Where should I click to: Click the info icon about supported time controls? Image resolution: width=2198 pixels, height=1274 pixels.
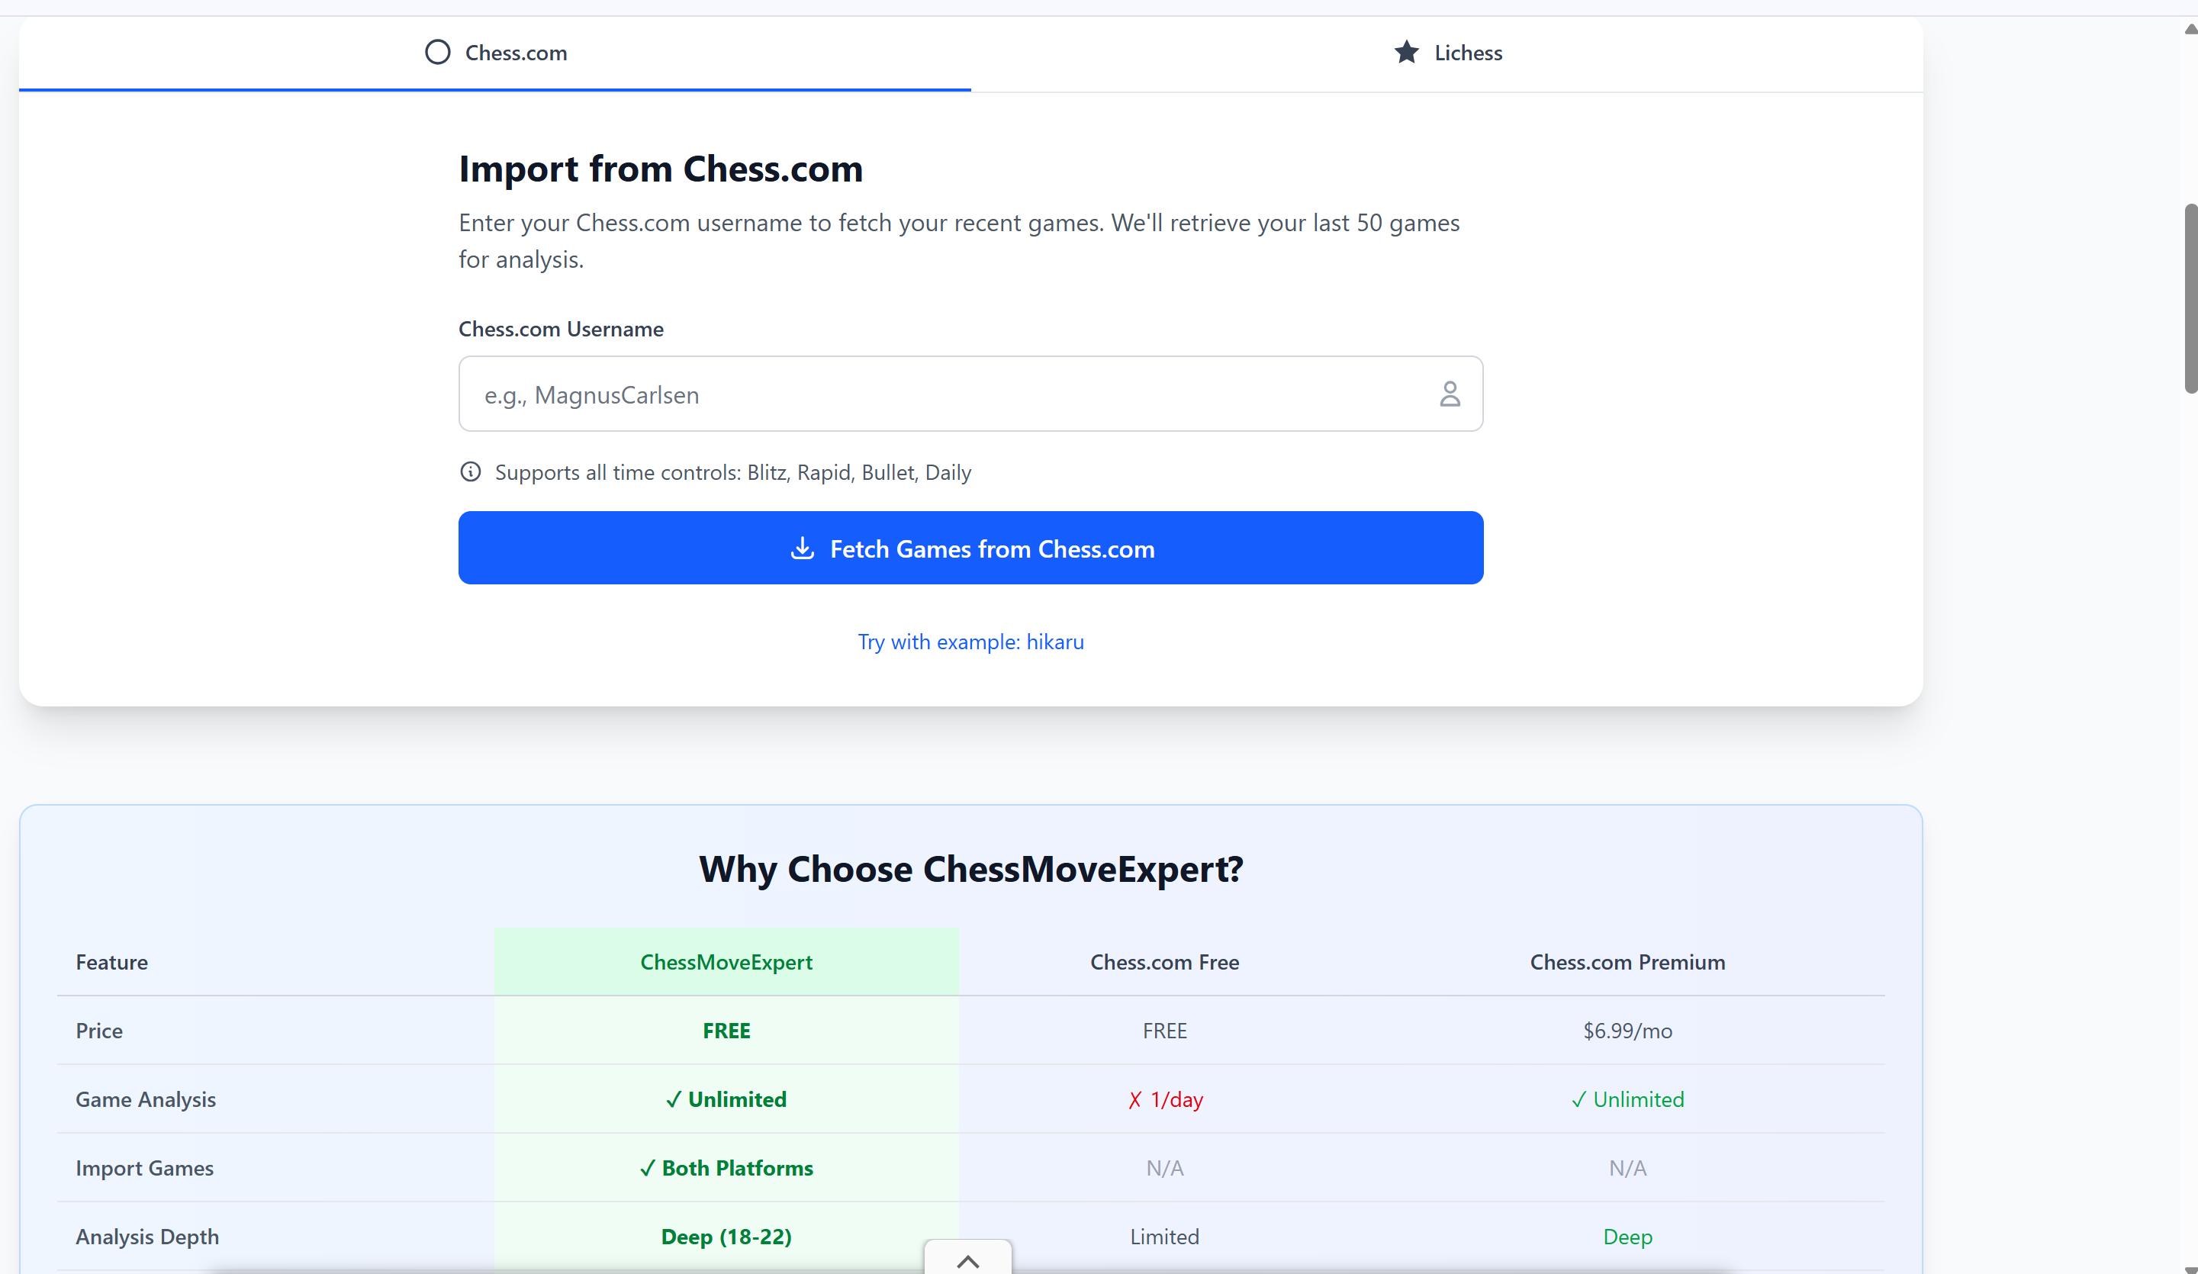(470, 471)
